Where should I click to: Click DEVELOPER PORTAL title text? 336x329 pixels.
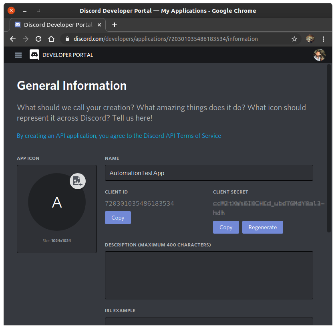[68, 55]
